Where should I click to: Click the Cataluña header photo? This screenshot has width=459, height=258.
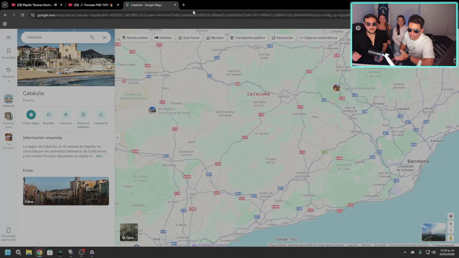(66, 64)
